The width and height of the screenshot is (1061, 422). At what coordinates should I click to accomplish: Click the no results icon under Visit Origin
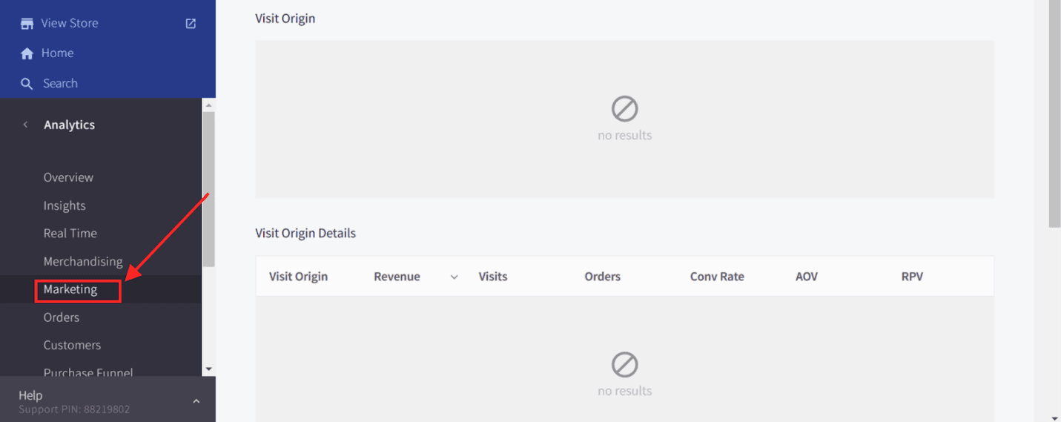click(x=625, y=109)
